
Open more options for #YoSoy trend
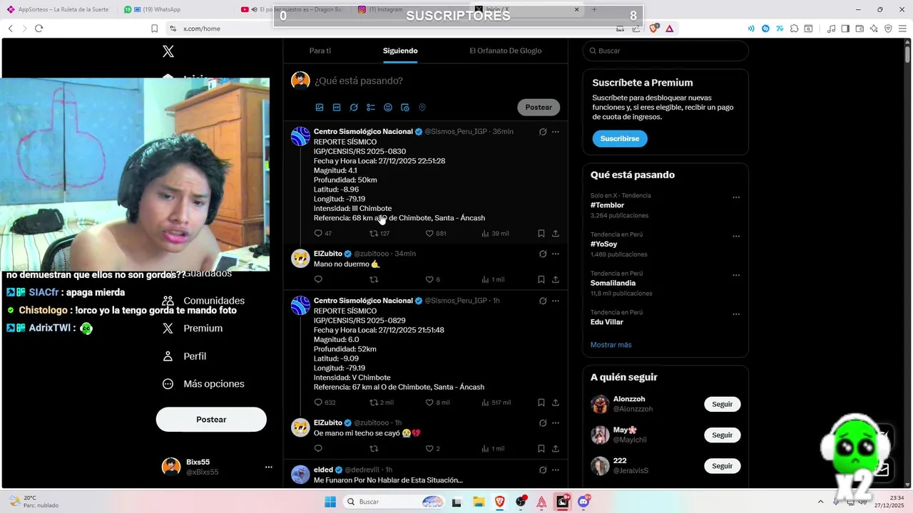[736, 236]
